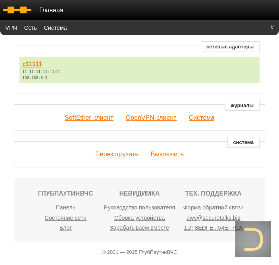This screenshot has height=265, width=279.
Task: Open the VPN menu
Action: coord(11,28)
